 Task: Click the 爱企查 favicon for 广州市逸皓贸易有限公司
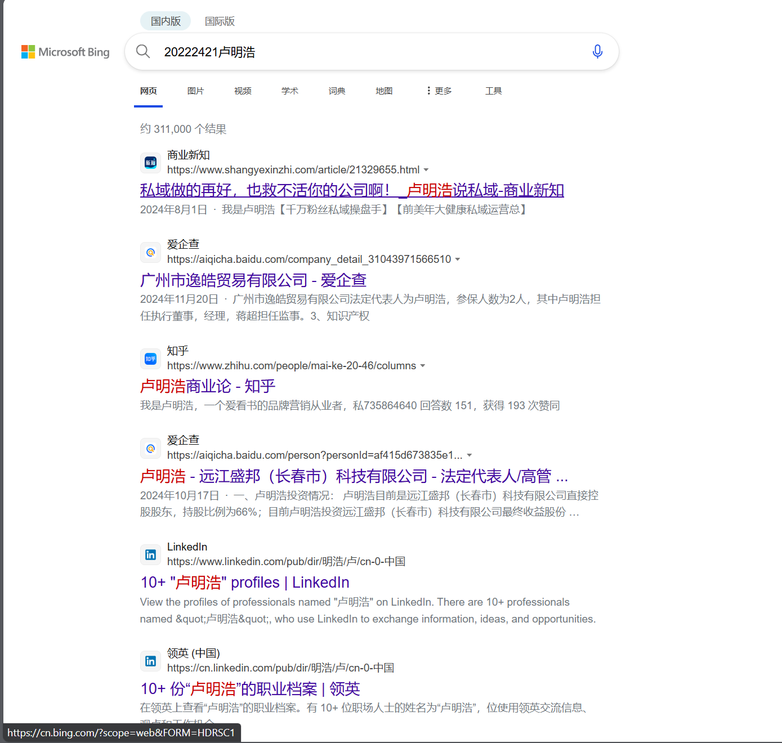[x=150, y=252]
